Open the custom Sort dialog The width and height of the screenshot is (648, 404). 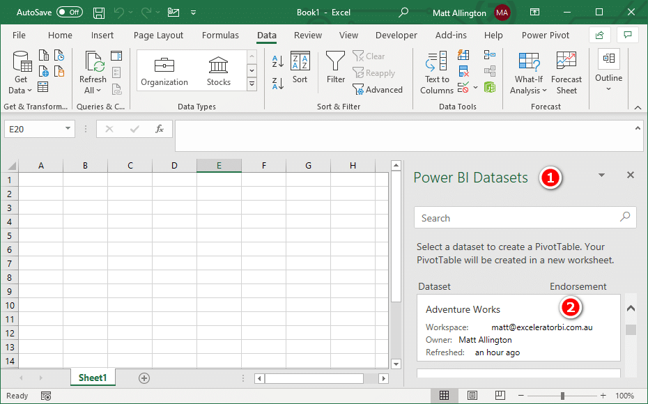[x=300, y=68]
